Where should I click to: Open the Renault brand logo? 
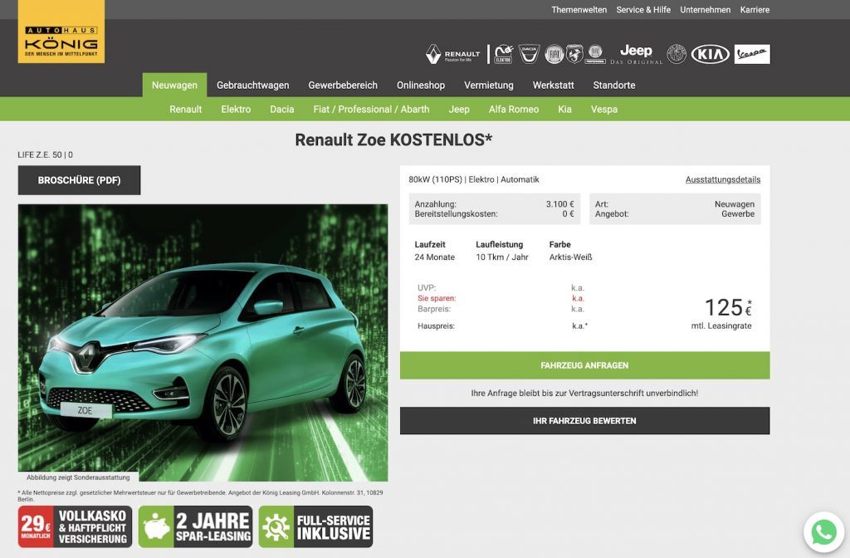click(453, 55)
